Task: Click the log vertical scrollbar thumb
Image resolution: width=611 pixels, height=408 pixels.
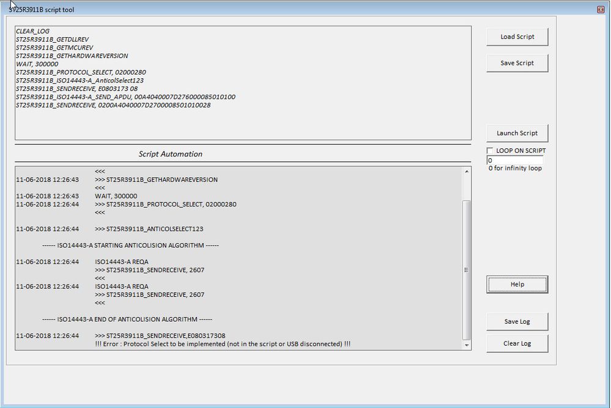Action: coord(467,270)
